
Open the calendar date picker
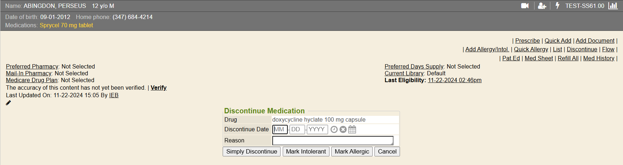click(352, 129)
